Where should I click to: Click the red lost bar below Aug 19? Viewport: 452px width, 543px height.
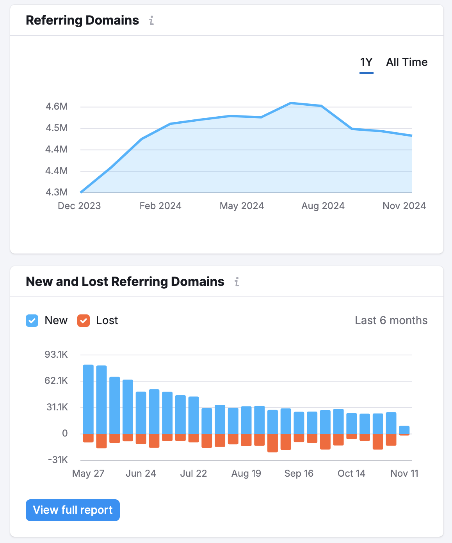[x=246, y=441]
